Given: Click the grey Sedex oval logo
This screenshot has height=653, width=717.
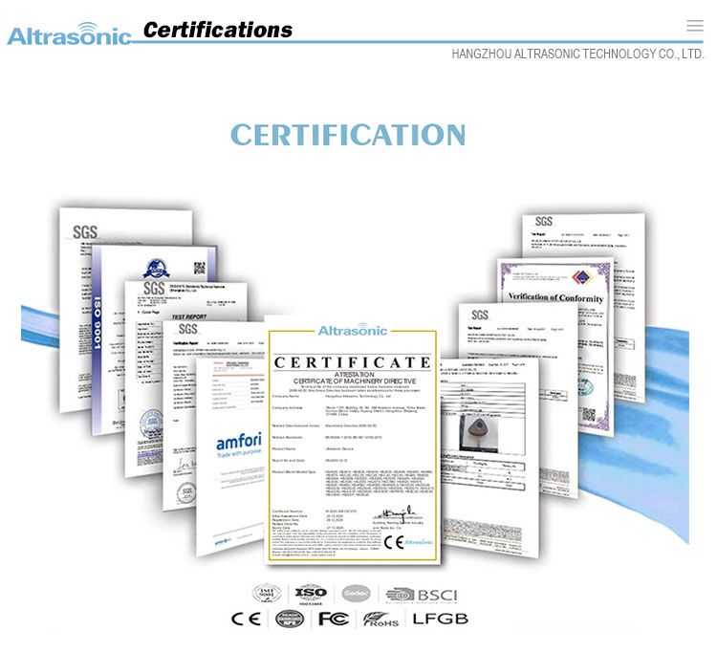Looking at the screenshot, I should pos(357,594).
